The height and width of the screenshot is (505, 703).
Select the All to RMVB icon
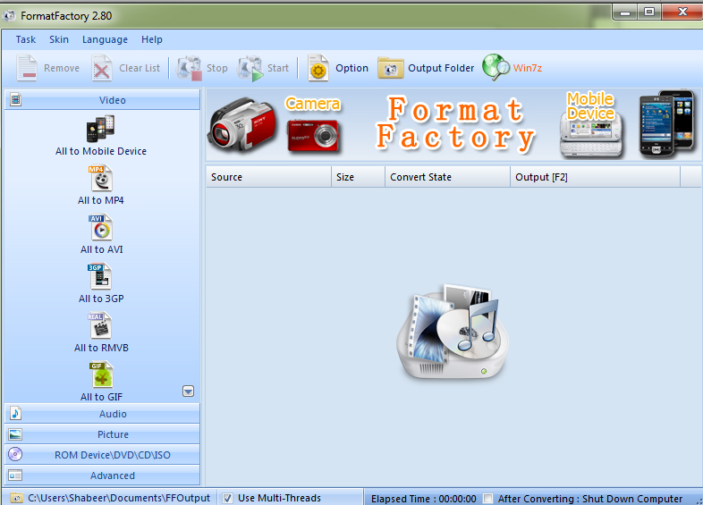[x=100, y=325]
